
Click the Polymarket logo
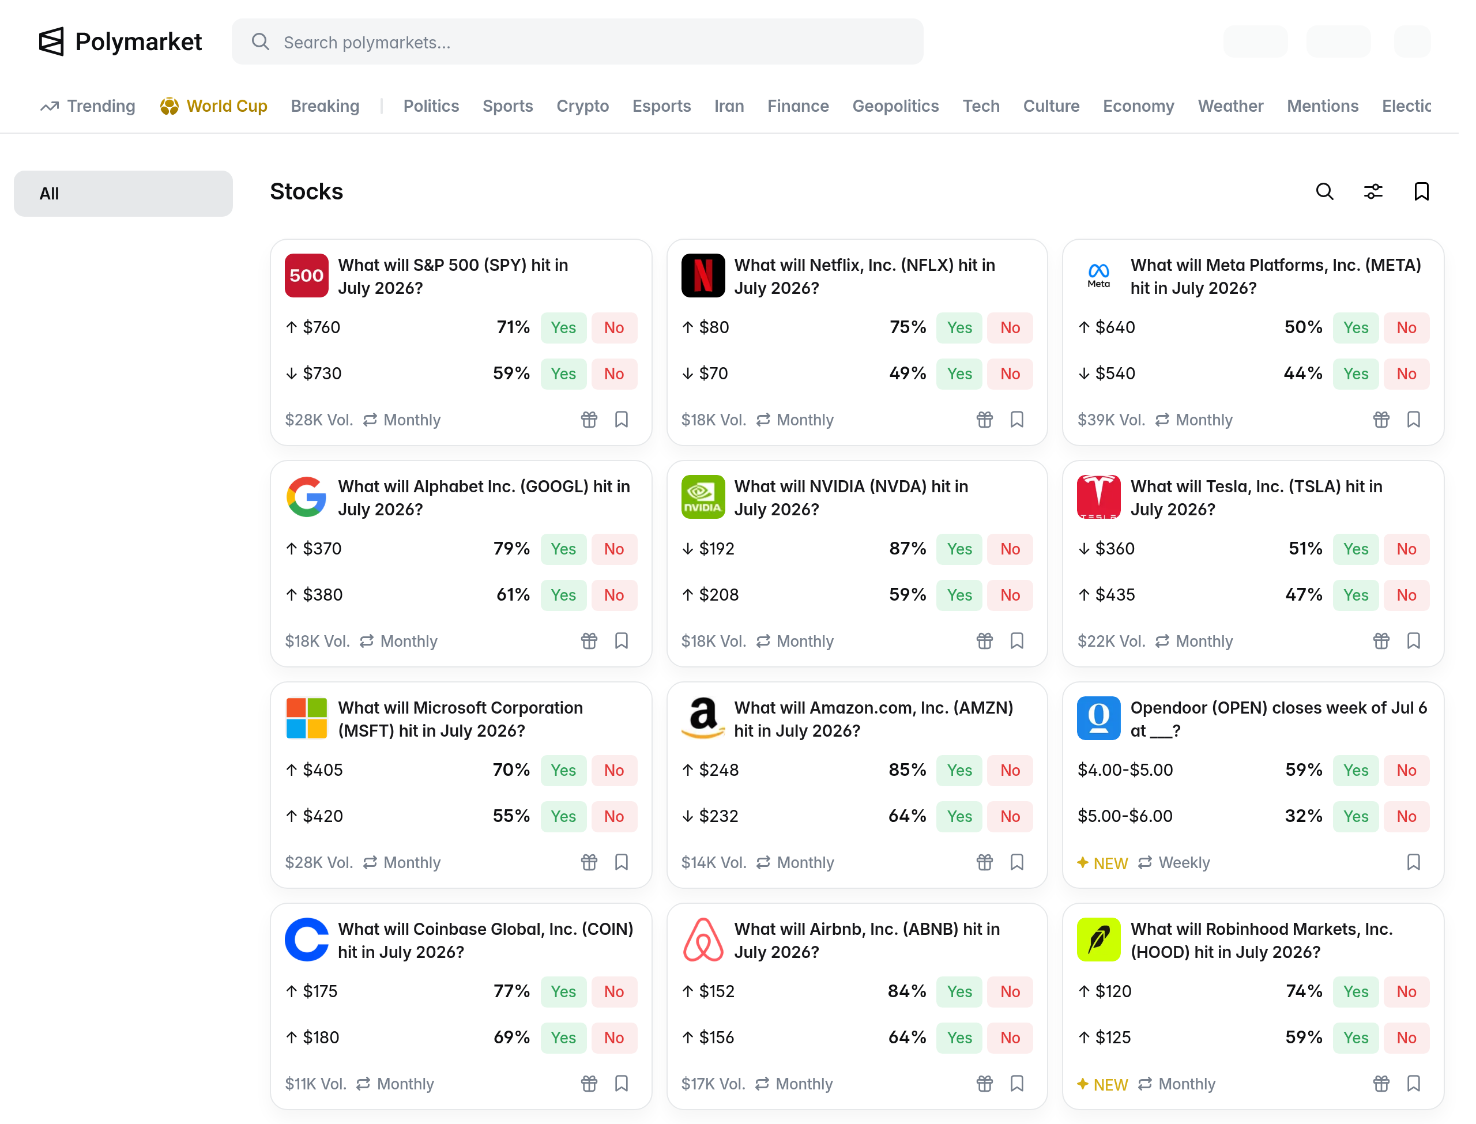tap(121, 42)
